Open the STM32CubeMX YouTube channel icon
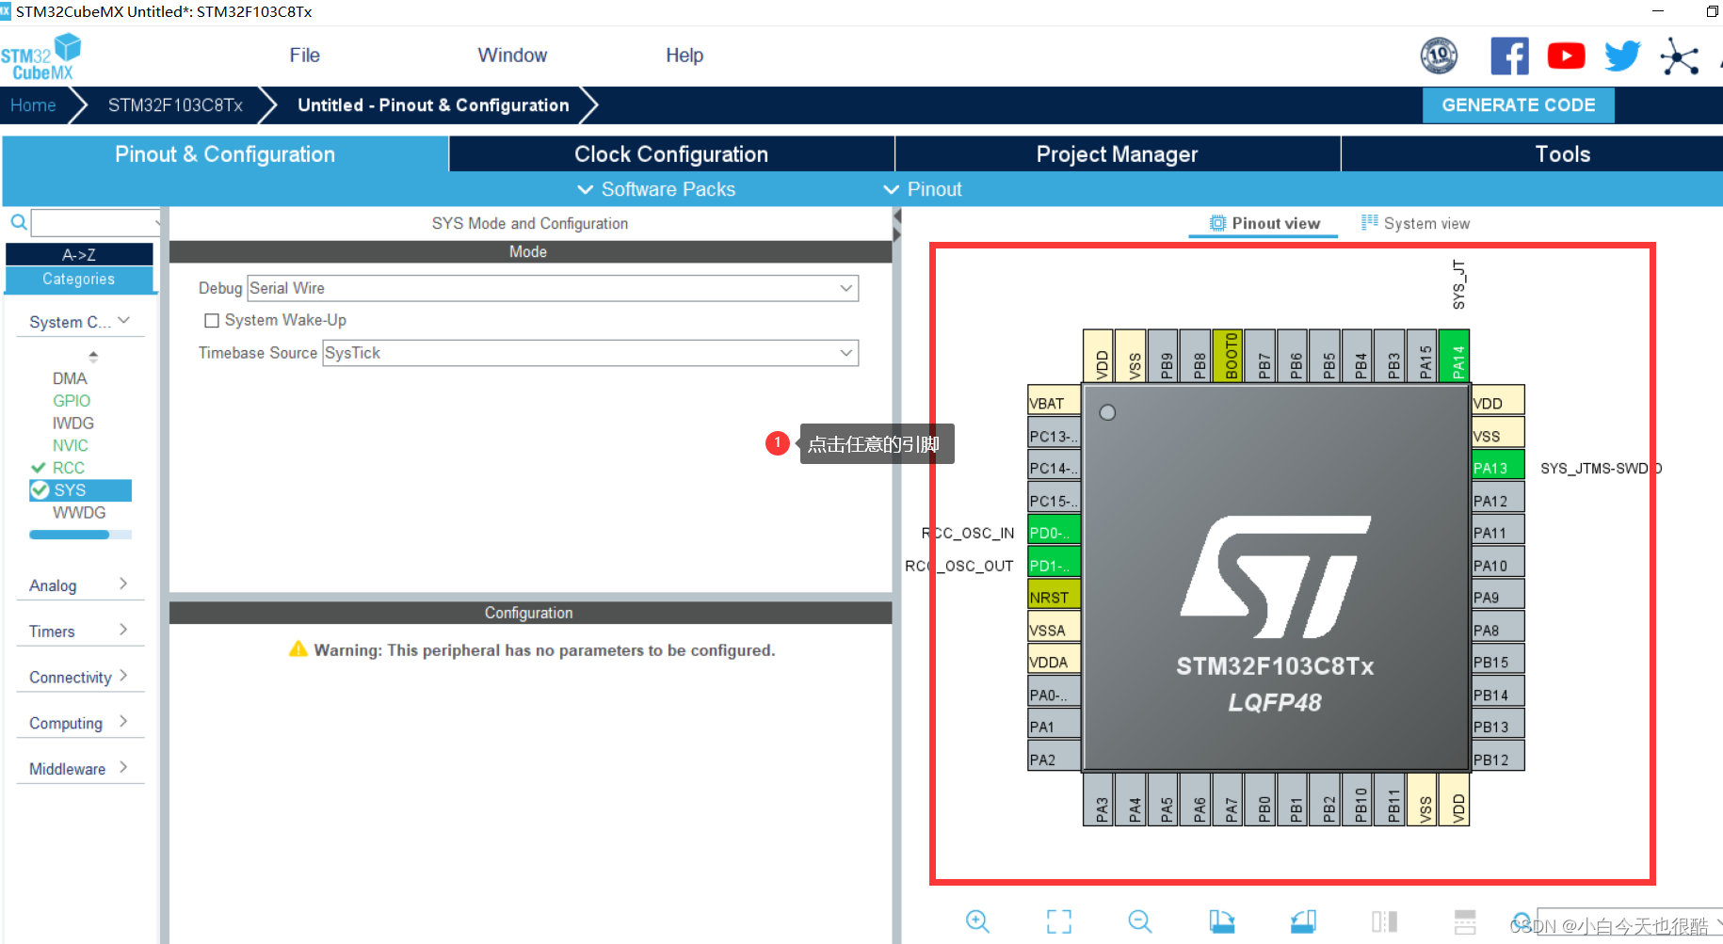 tap(1566, 55)
